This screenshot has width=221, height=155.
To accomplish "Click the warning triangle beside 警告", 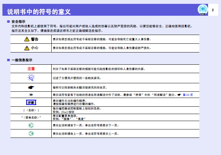I will 26,39.
